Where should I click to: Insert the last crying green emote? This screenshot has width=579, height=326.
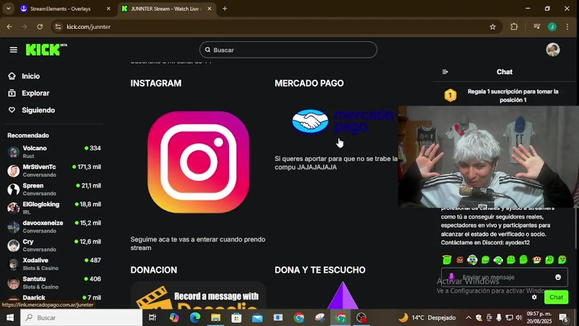pos(562,260)
